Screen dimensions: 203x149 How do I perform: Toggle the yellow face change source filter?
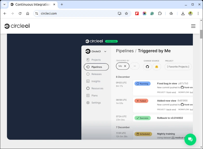157,67
